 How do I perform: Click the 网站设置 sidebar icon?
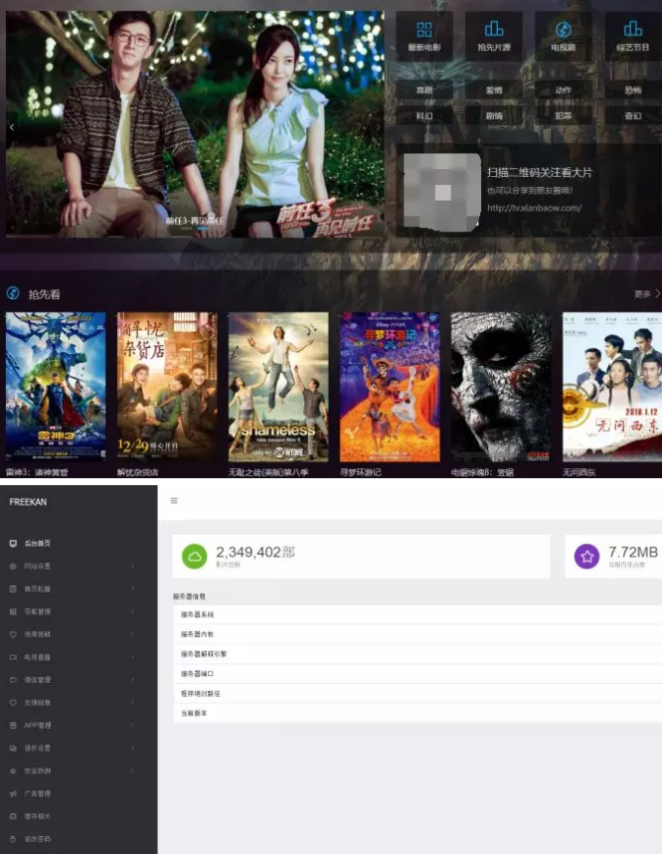click(x=13, y=566)
